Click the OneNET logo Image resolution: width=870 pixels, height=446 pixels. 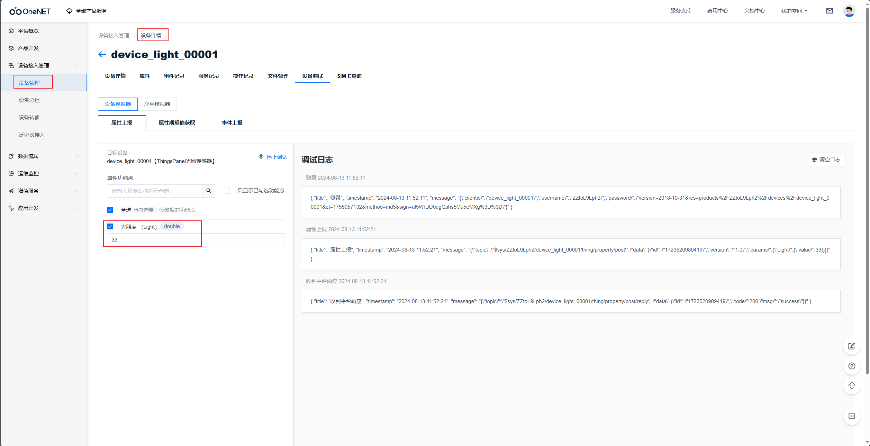tap(30, 11)
